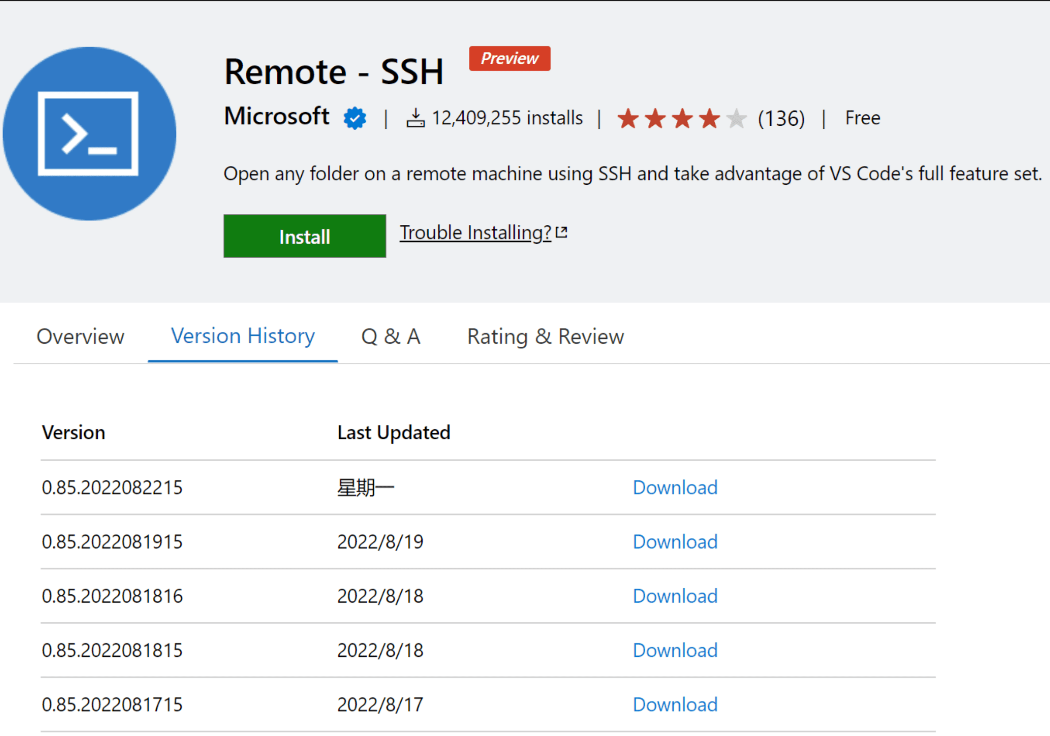Click the red Preview badge

pos(510,58)
